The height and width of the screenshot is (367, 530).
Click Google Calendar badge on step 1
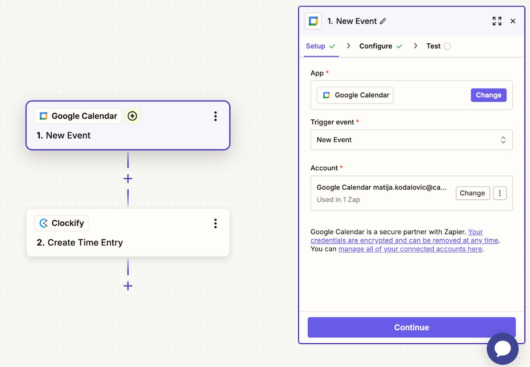[x=78, y=116]
